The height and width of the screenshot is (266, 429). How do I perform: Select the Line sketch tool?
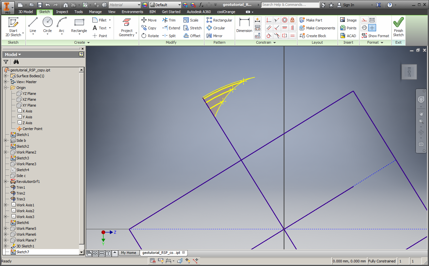33,26
